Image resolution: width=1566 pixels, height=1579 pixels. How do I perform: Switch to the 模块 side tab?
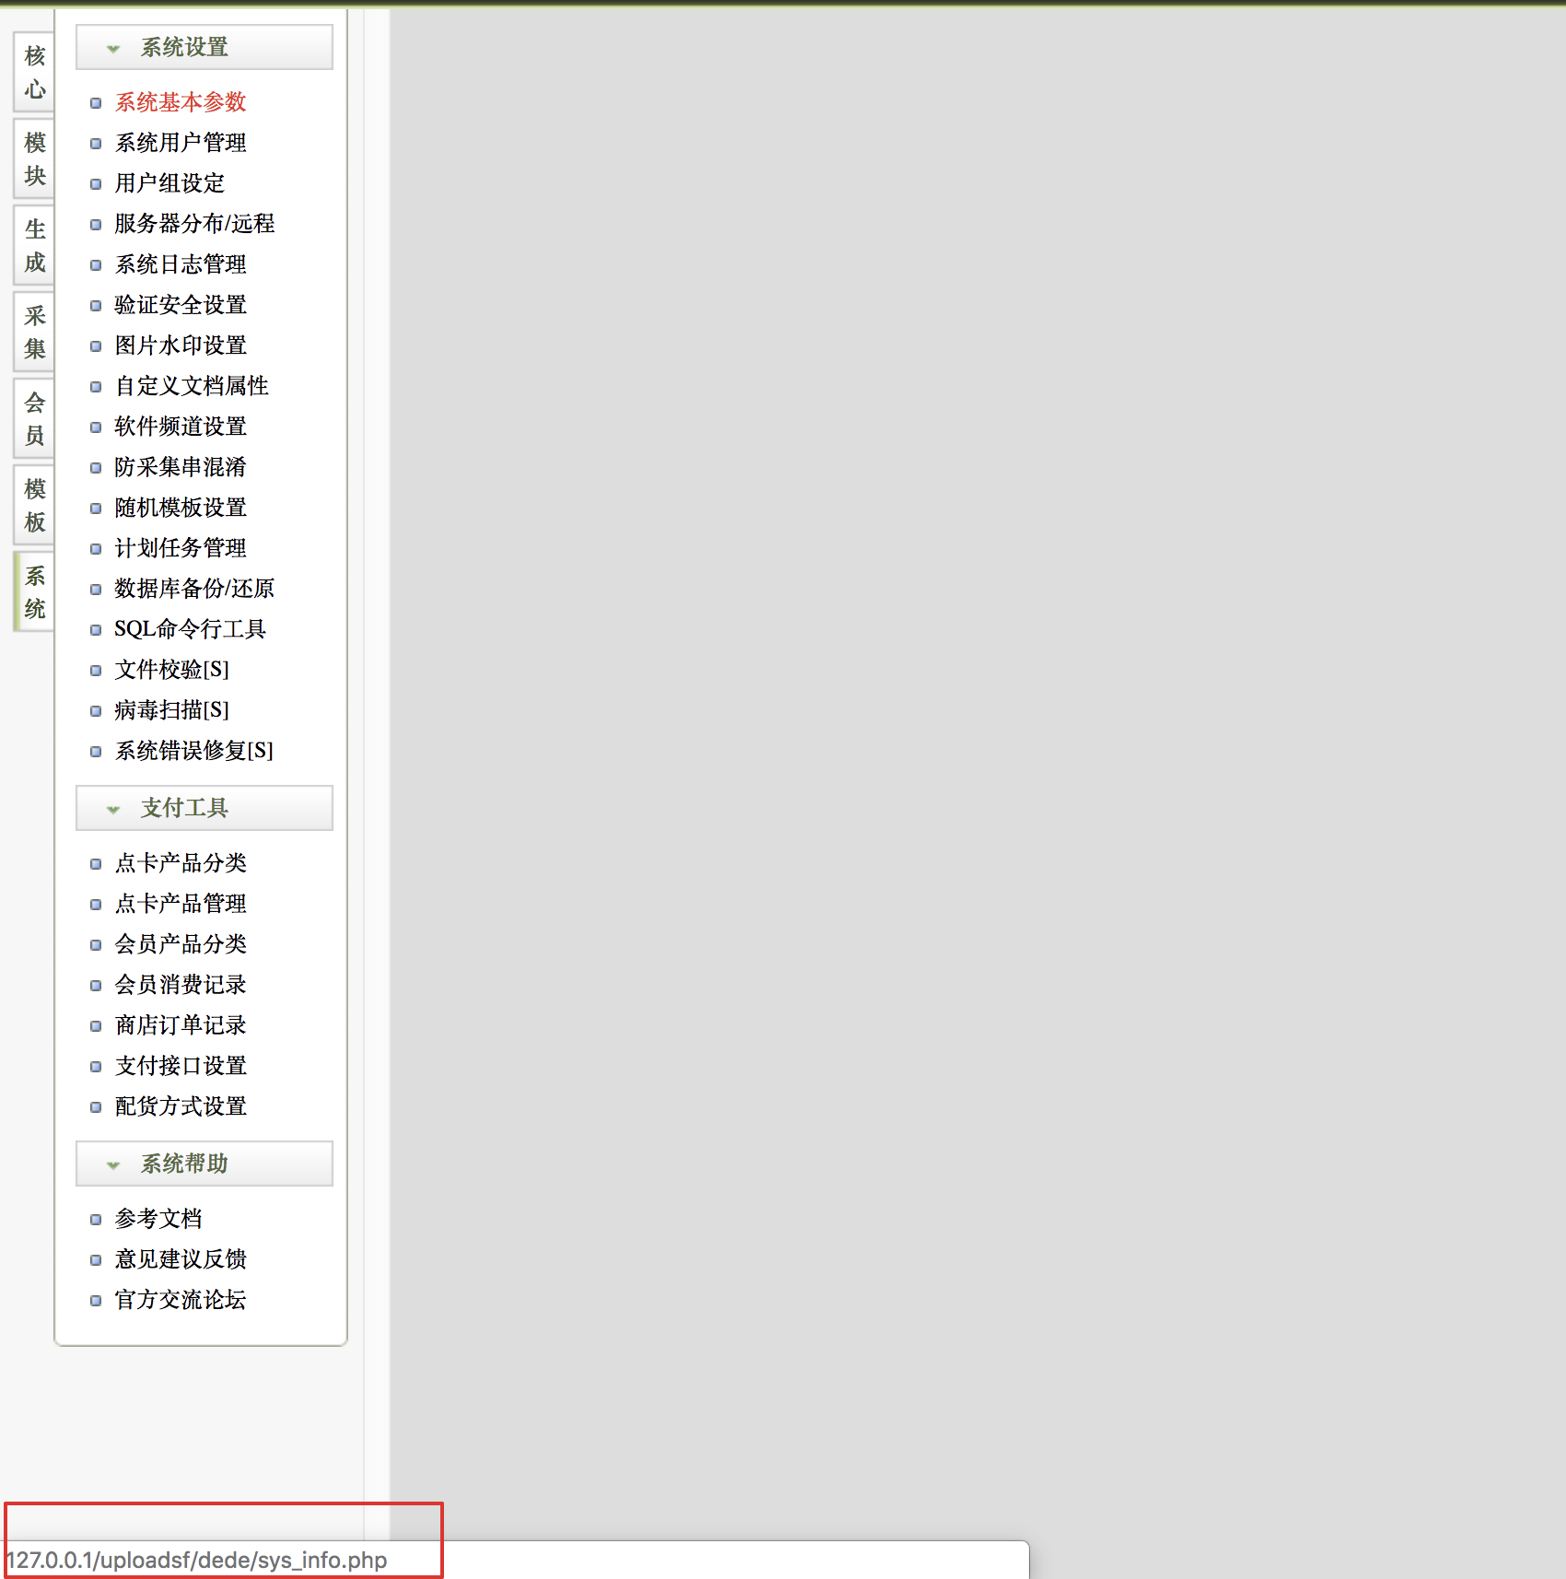(35, 159)
